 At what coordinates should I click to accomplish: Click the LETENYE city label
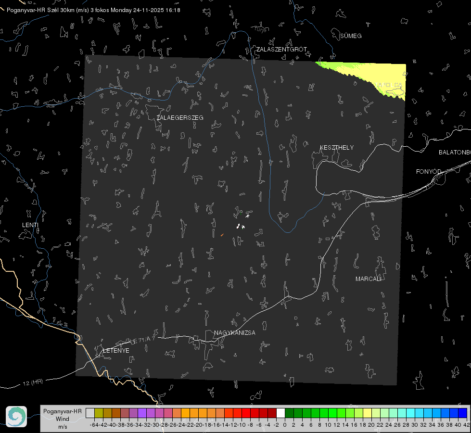pyautogui.click(x=116, y=351)
